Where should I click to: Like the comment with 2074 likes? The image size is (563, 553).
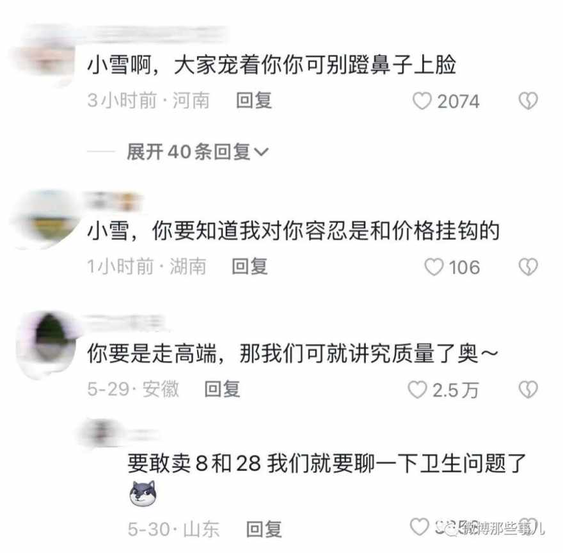click(x=422, y=101)
